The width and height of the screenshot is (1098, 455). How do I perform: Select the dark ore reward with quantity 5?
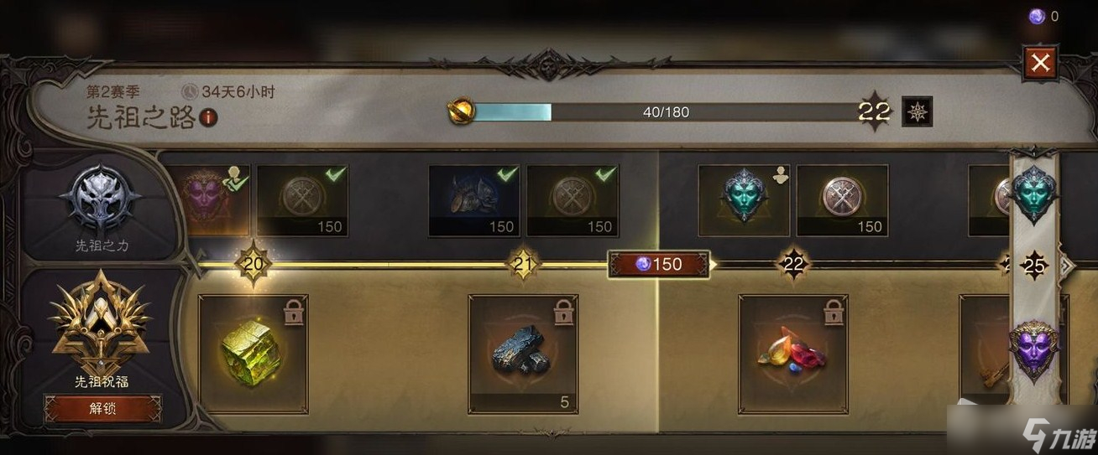tap(523, 354)
